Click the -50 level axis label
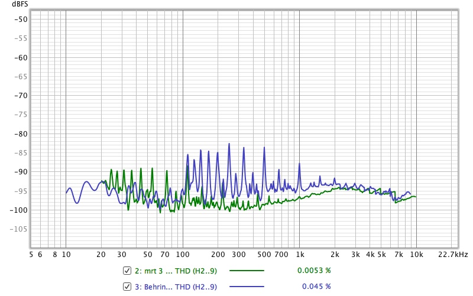This screenshot has height=296, width=473. click(x=21, y=19)
